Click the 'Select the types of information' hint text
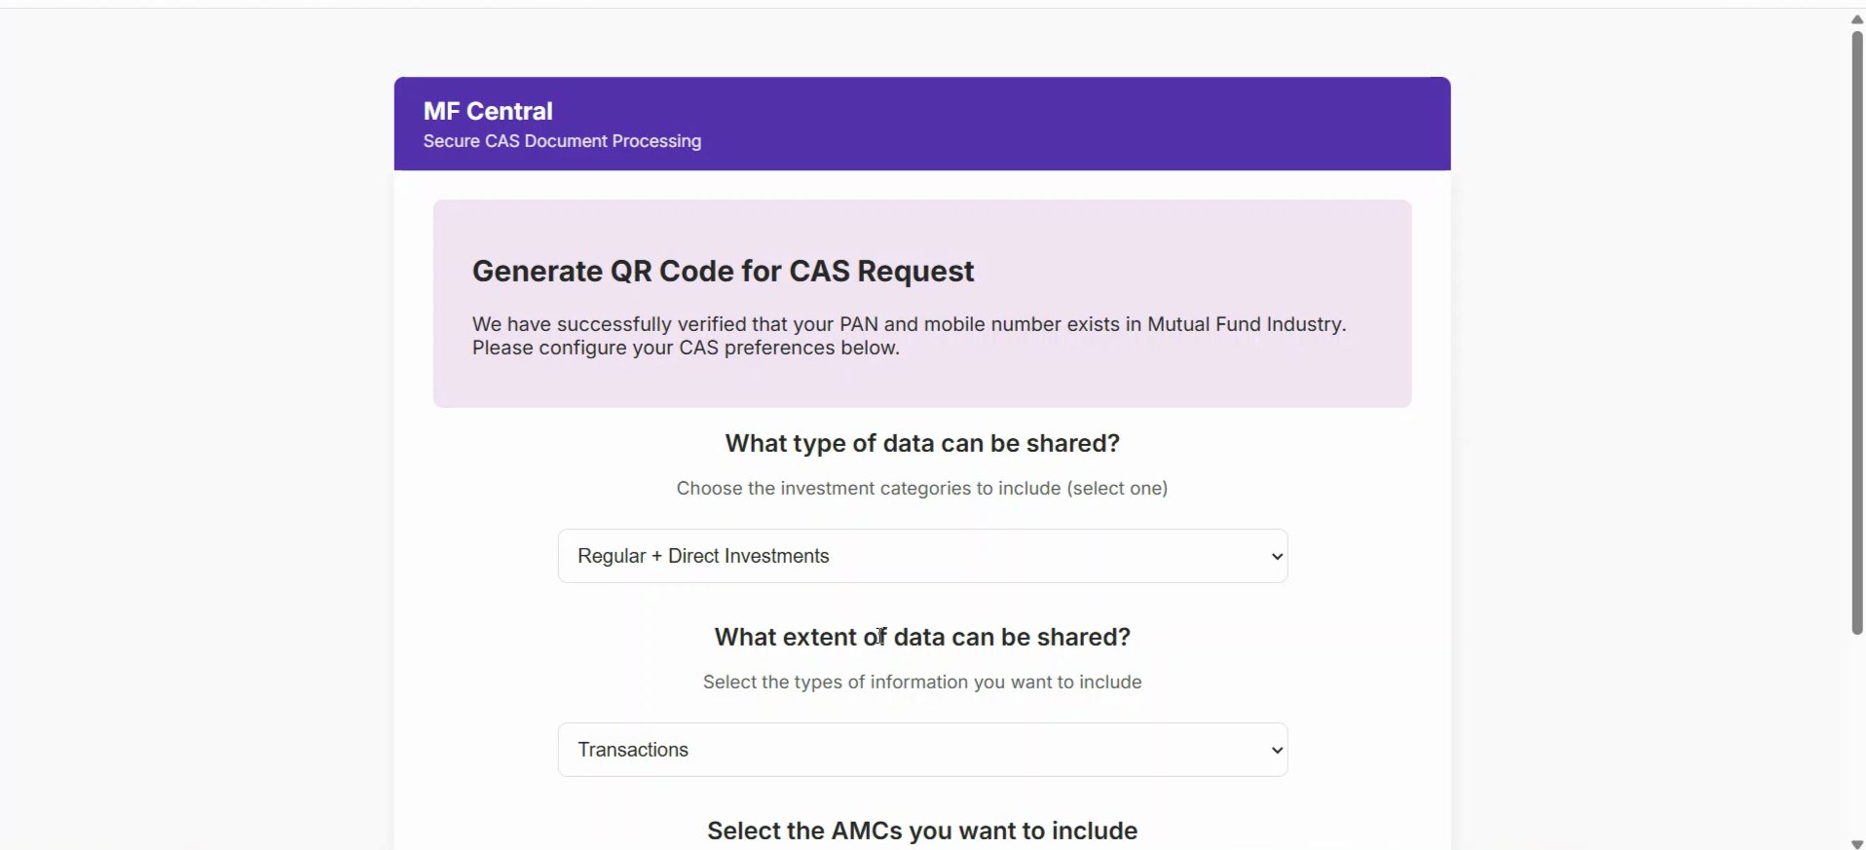Screen dimensions: 1866x850 click(922, 682)
